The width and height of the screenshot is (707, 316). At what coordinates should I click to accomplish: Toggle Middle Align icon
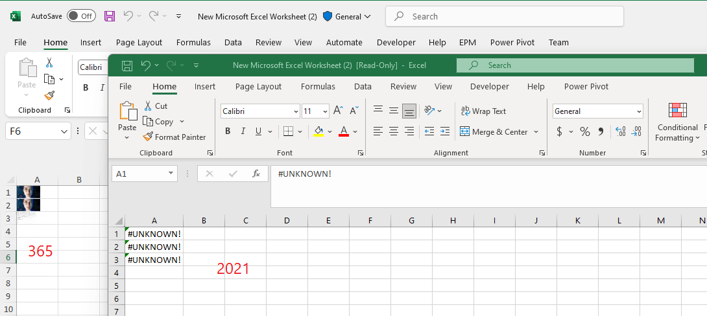[x=394, y=110]
